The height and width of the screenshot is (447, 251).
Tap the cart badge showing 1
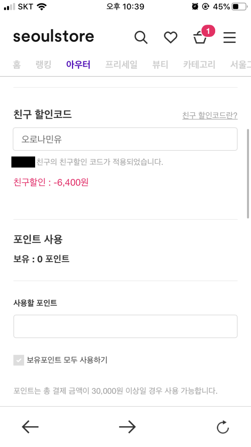[208, 31]
